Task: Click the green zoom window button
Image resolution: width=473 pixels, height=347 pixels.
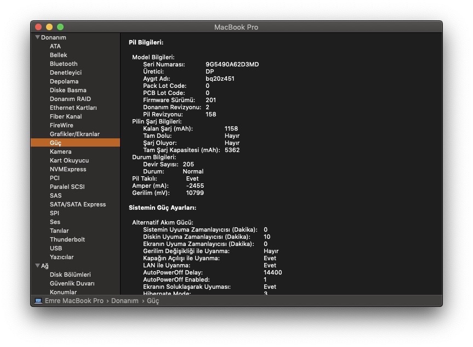Action: tap(60, 27)
